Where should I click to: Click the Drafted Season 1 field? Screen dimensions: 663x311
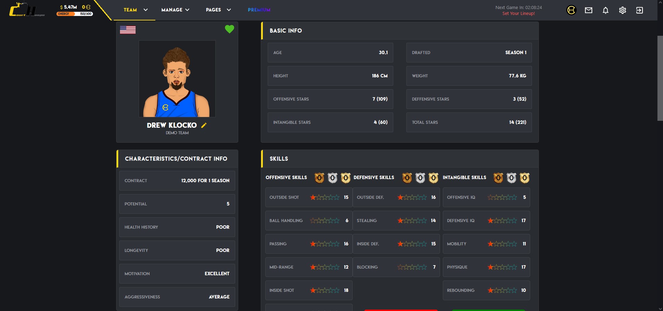[469, 52]
